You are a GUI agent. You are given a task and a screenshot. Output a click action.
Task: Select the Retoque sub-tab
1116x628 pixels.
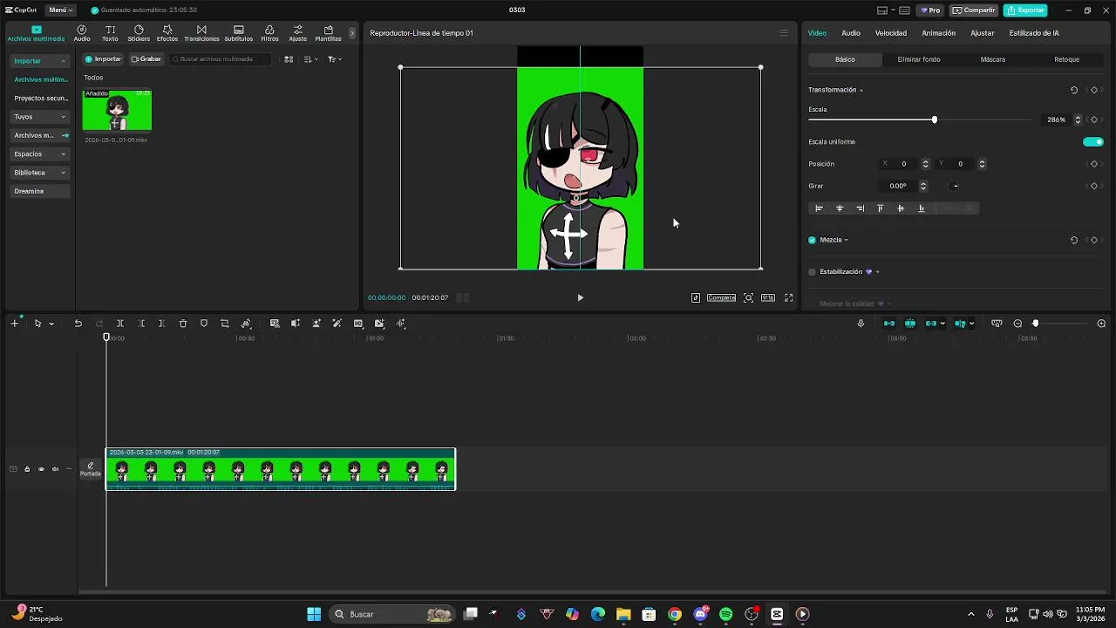[x=1067, y=59]
